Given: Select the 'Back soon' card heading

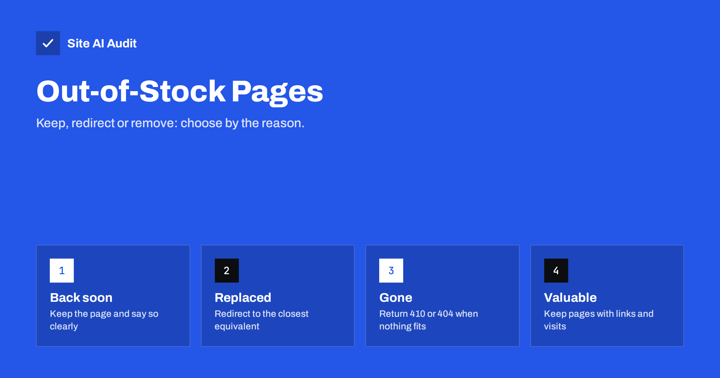Looking at the screenshot, I should click(81, 298).
